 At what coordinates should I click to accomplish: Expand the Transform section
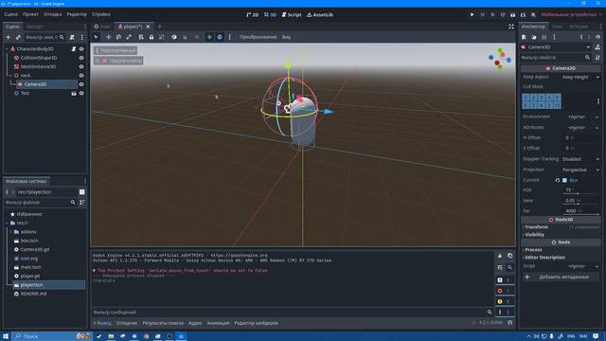536,227
